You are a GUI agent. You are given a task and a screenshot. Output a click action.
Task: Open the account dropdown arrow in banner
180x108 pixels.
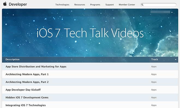pyautogui.click(x=172, y=12)
